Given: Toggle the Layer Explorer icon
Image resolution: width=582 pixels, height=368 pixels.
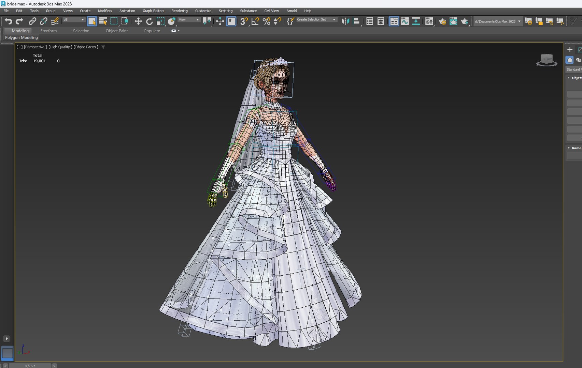Looking at the screenshot, I should tap(381, 21).
